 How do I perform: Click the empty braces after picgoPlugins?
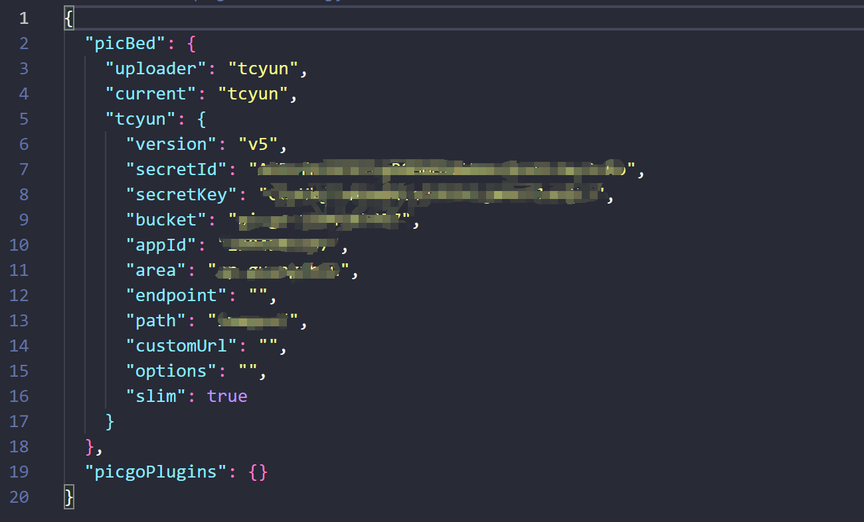click(258, 472)
